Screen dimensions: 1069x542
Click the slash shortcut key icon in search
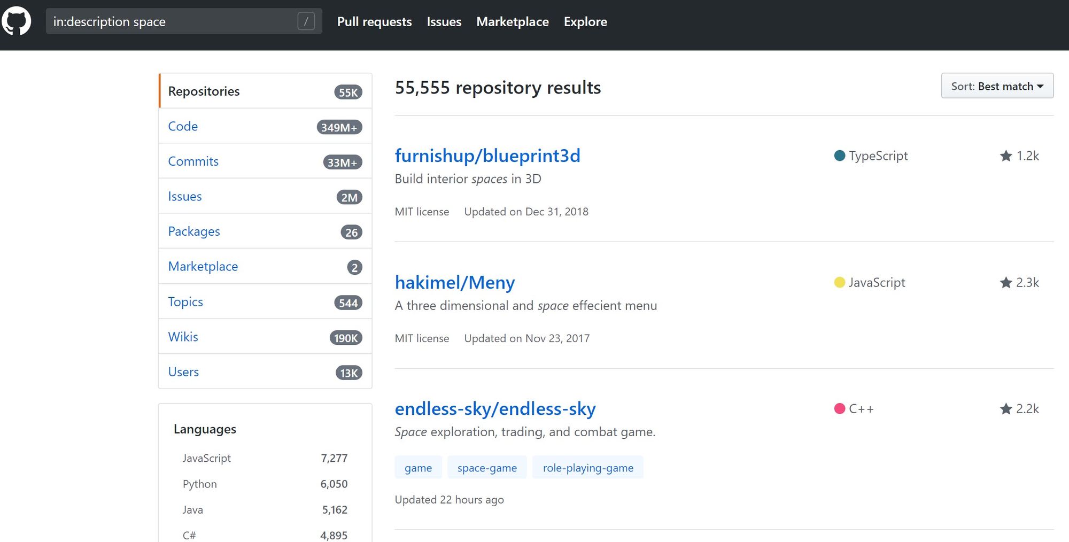click(306, 21)
